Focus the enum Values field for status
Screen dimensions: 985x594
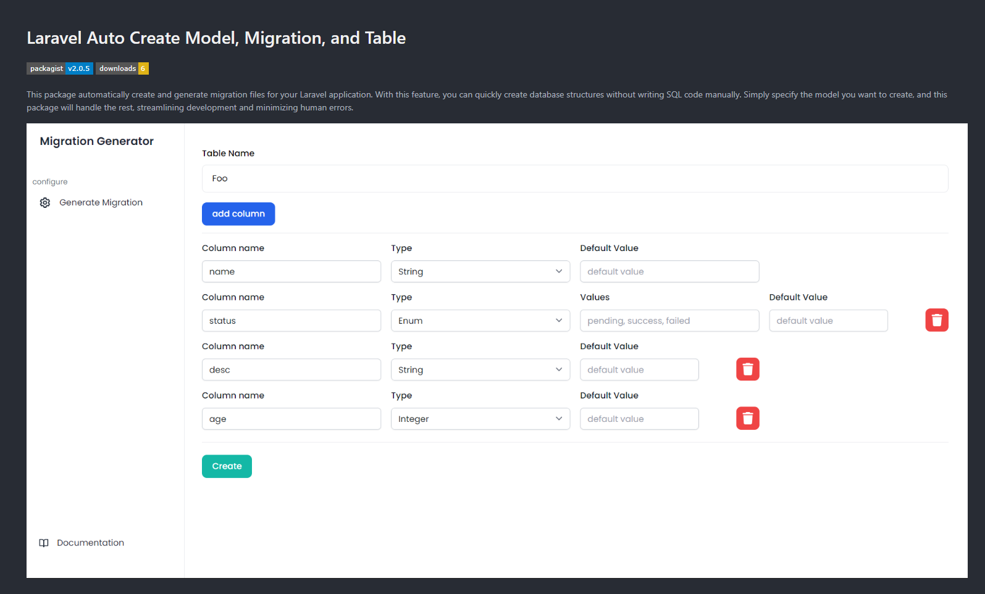[669, 321]
